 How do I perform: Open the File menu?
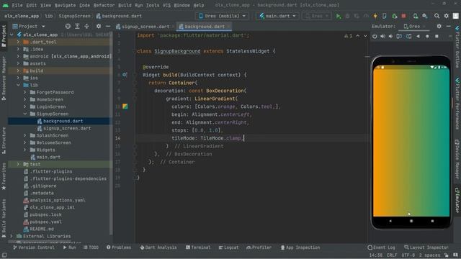point(17,5)
